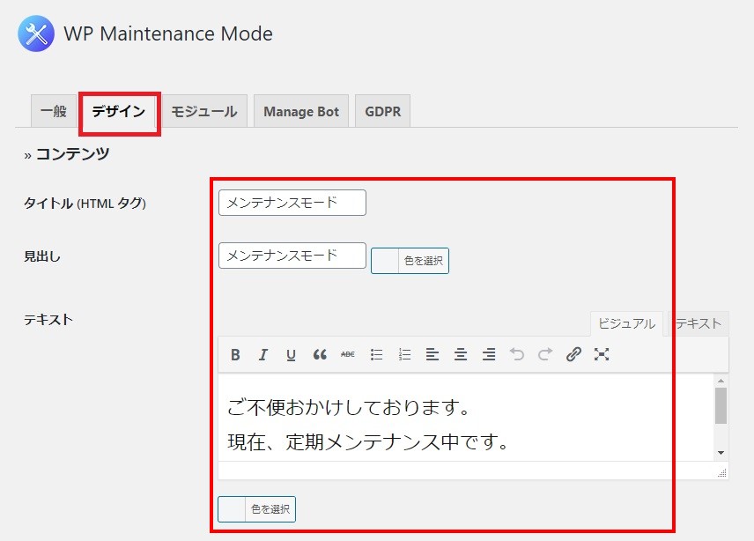Create a numbered list
754x541 pixels.
click(x=404, y=355)
